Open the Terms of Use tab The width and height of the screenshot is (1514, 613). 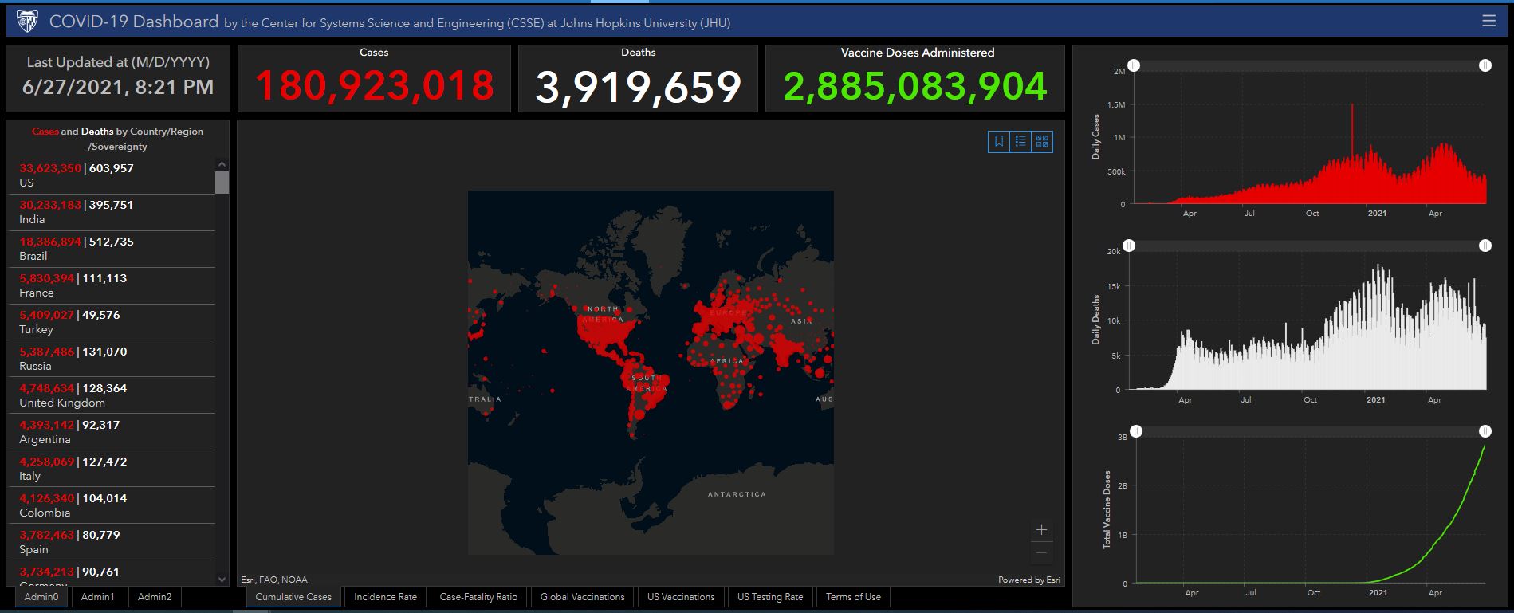click(853, 597)
